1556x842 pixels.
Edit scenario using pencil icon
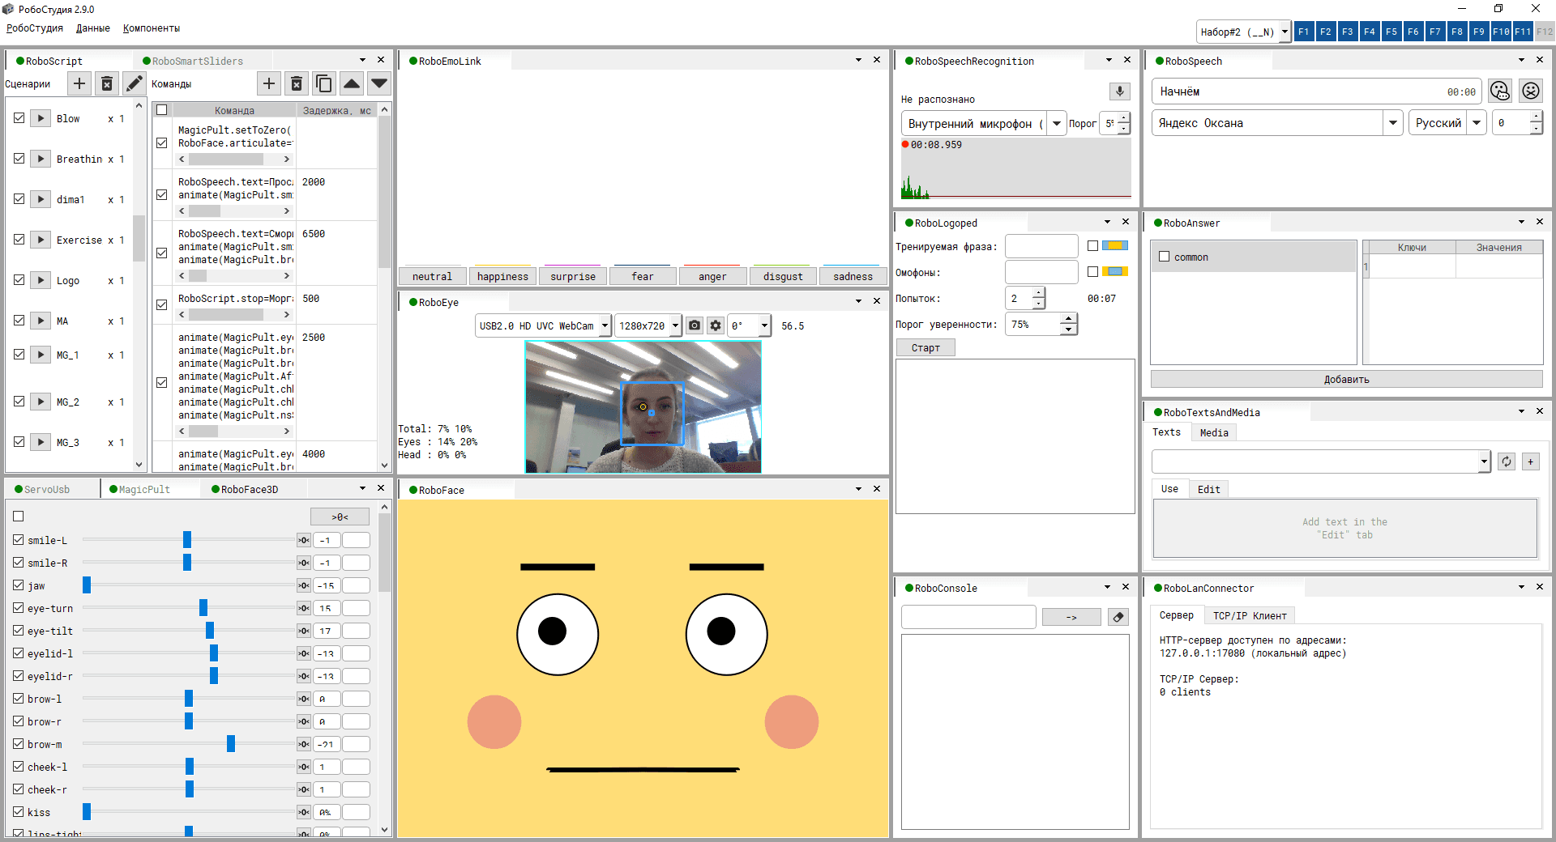[135, 83]
